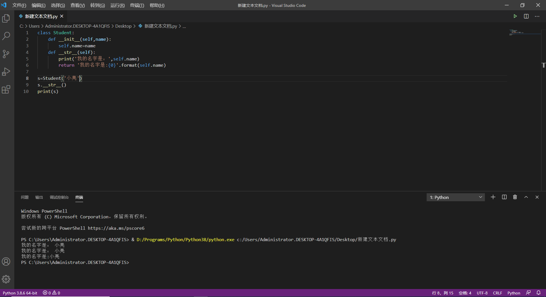This screenshot has width=546, height=297.
Task: Place cursor in 'print(s)' on line 10
Action: coord(48,91)
